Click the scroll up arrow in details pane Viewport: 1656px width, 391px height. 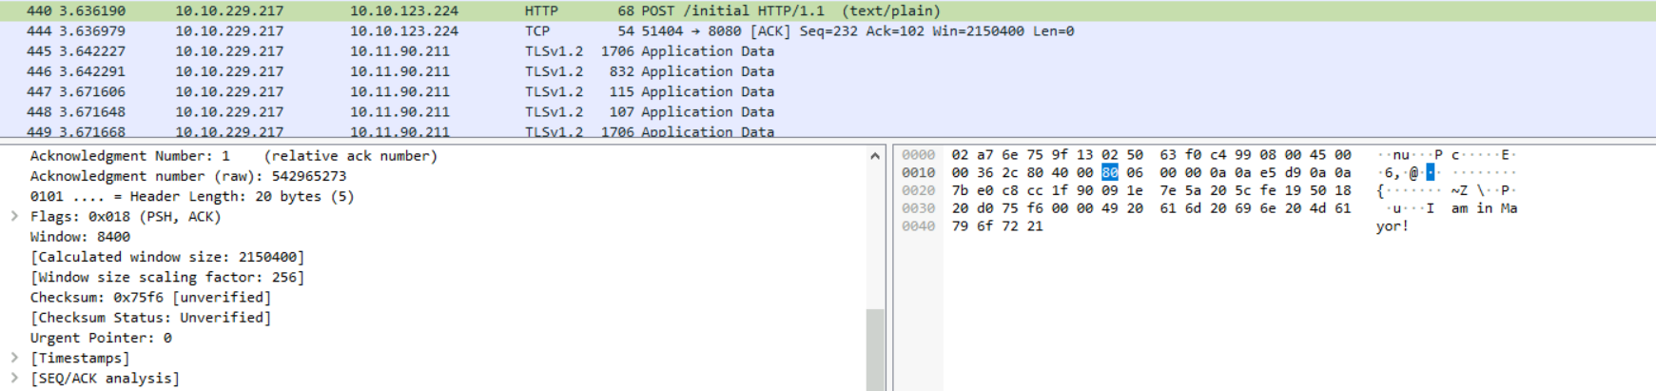point(875,155)
